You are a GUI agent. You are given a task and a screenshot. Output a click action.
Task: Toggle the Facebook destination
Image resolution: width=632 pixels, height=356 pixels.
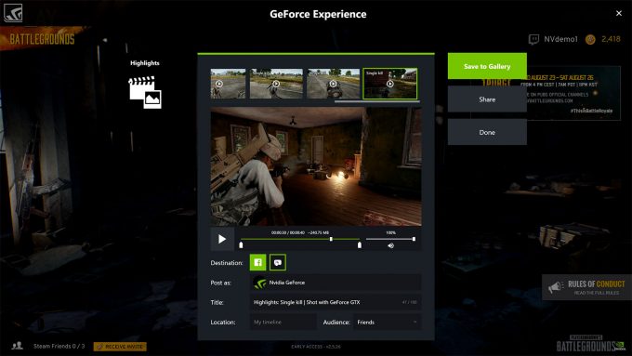coord(258,262)
